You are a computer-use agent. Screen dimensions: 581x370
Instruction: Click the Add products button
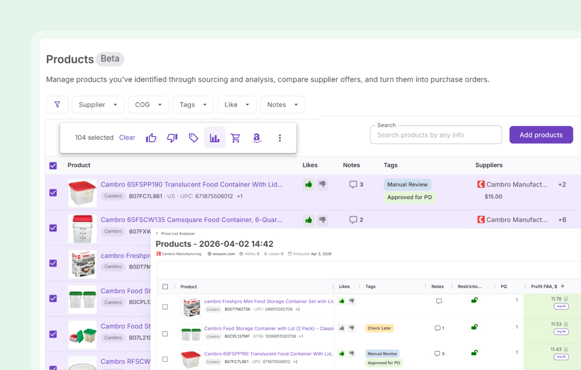pyautogui.click(x=541, y=134)
